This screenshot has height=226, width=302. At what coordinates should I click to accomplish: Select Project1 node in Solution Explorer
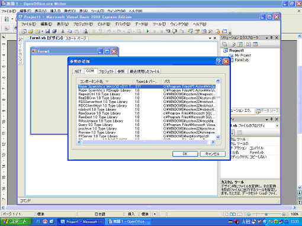pos(236,50)
